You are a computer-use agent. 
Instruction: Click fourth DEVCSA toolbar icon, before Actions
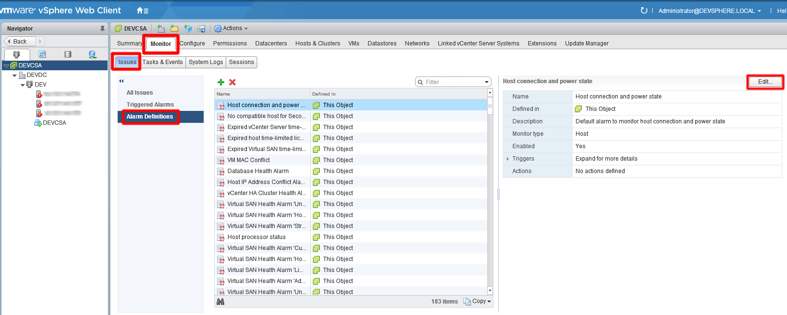click(201, 29)
